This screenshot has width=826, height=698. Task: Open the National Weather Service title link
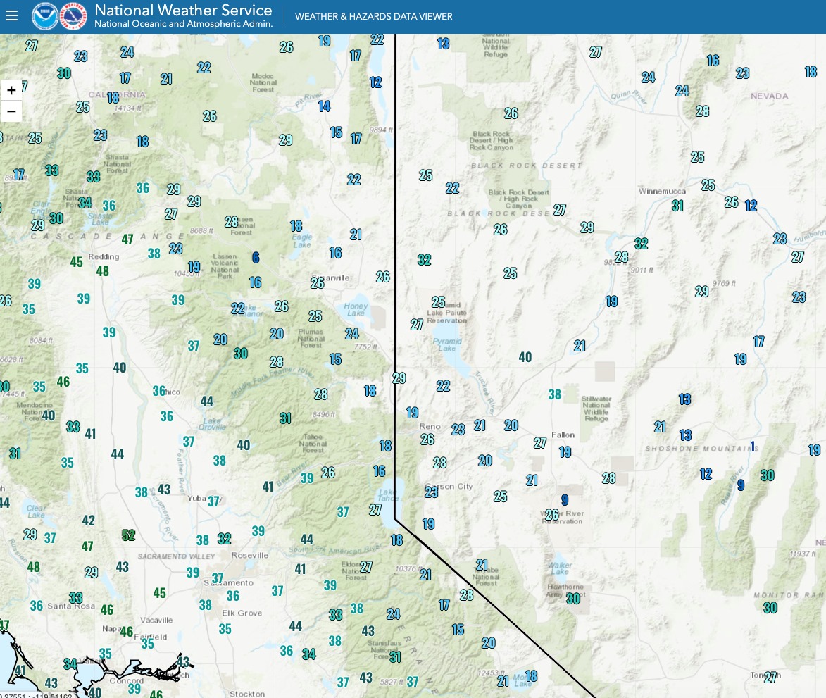[x=183, y=10]
